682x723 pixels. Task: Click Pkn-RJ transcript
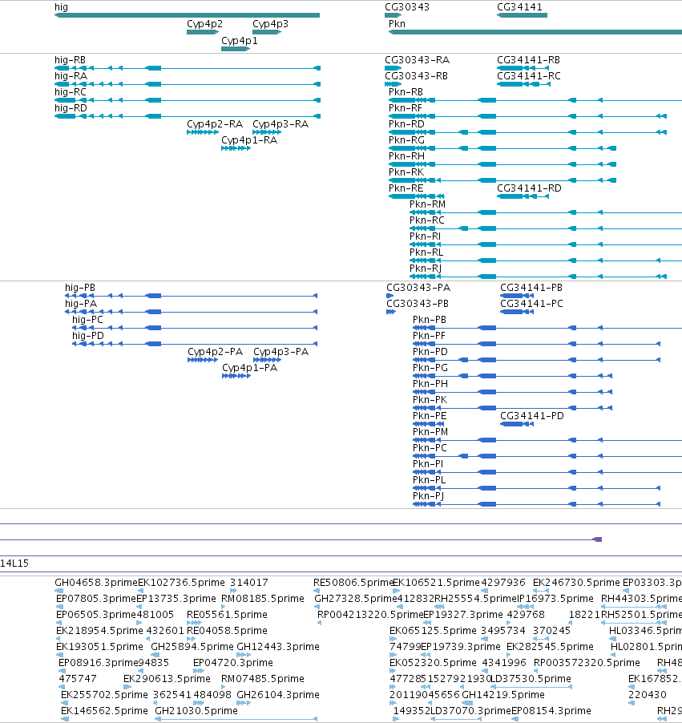click(538, 277)
